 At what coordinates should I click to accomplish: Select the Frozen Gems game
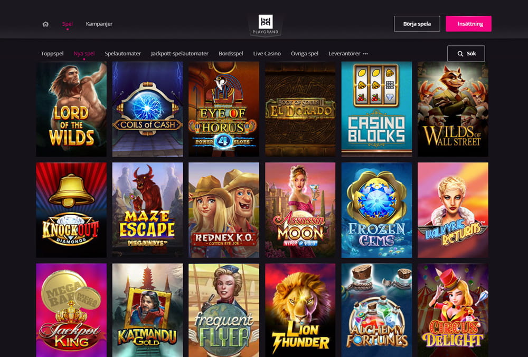(x=376, y=210)
